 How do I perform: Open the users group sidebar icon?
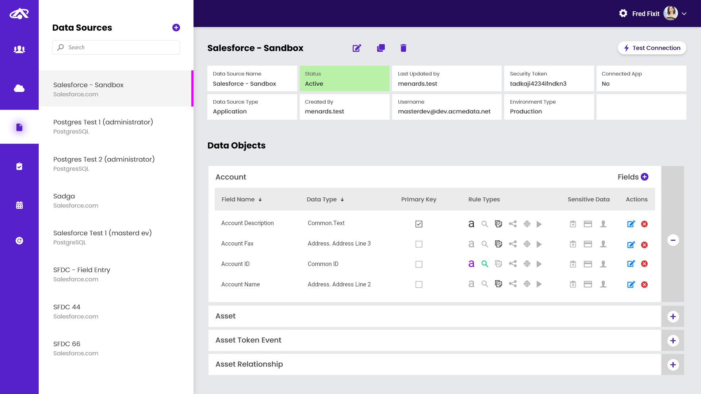point(19,49)
